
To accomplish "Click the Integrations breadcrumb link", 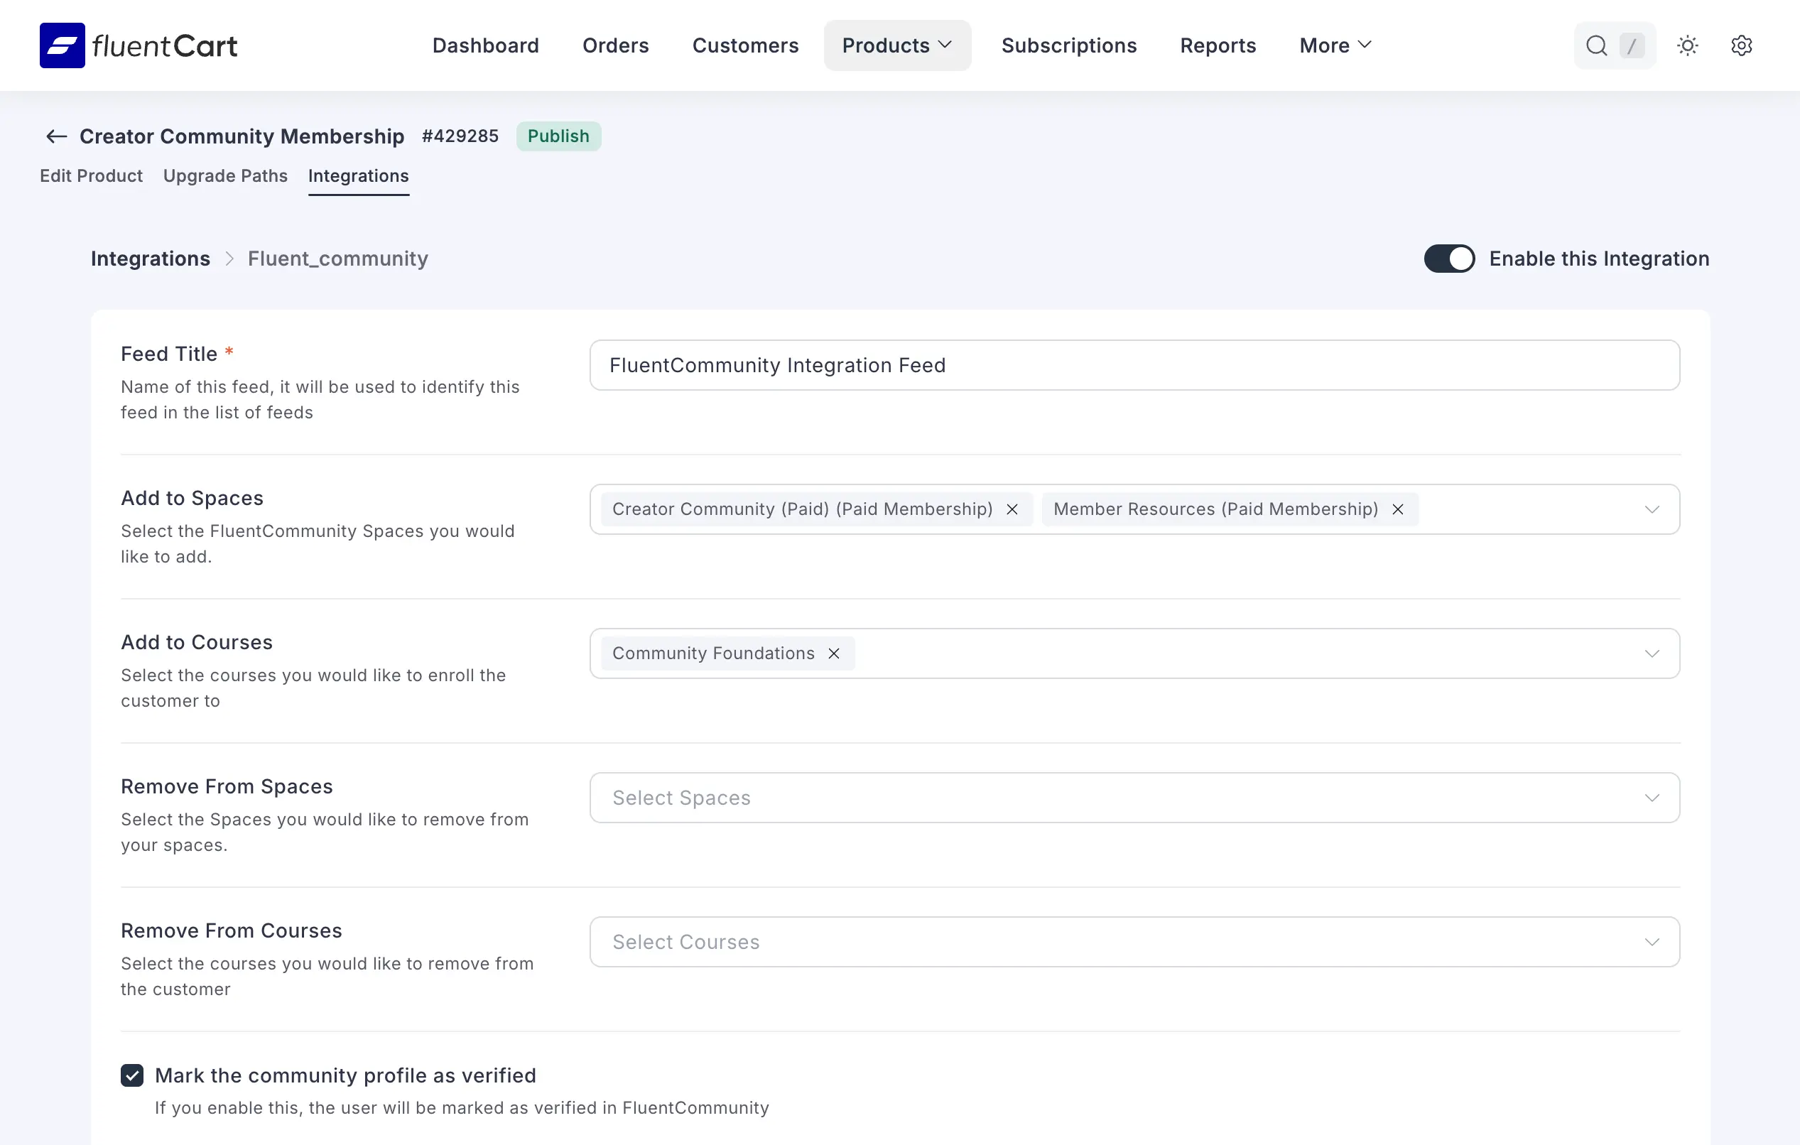I will click(151, 259).
